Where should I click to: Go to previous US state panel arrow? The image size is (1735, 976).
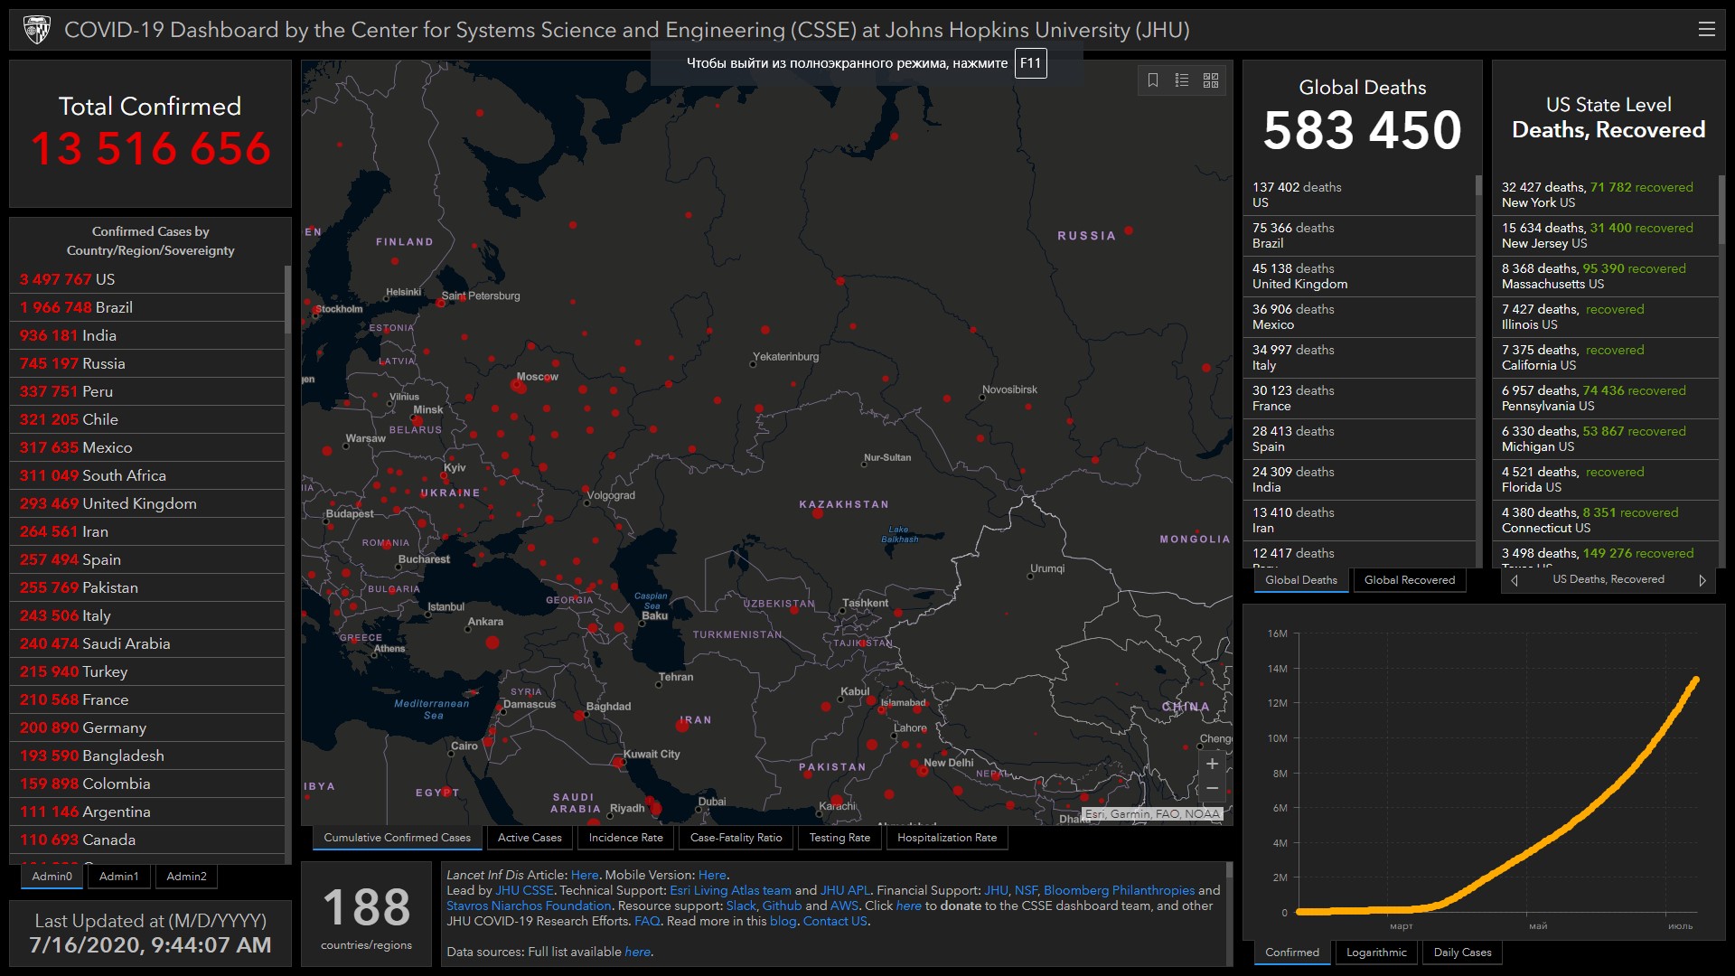(x=1515, y=580)
